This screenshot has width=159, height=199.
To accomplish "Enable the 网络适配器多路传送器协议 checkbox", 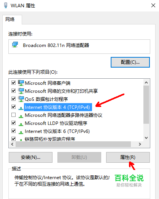I will 13,115.
